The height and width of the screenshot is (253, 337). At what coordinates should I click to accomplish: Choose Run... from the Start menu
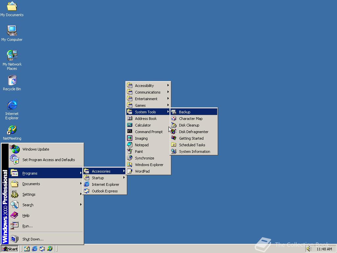coord(46,226)
